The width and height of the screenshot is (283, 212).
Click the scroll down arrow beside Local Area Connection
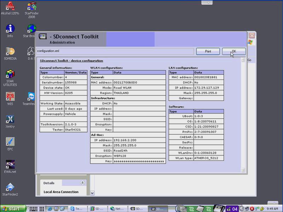pos(92,193)
